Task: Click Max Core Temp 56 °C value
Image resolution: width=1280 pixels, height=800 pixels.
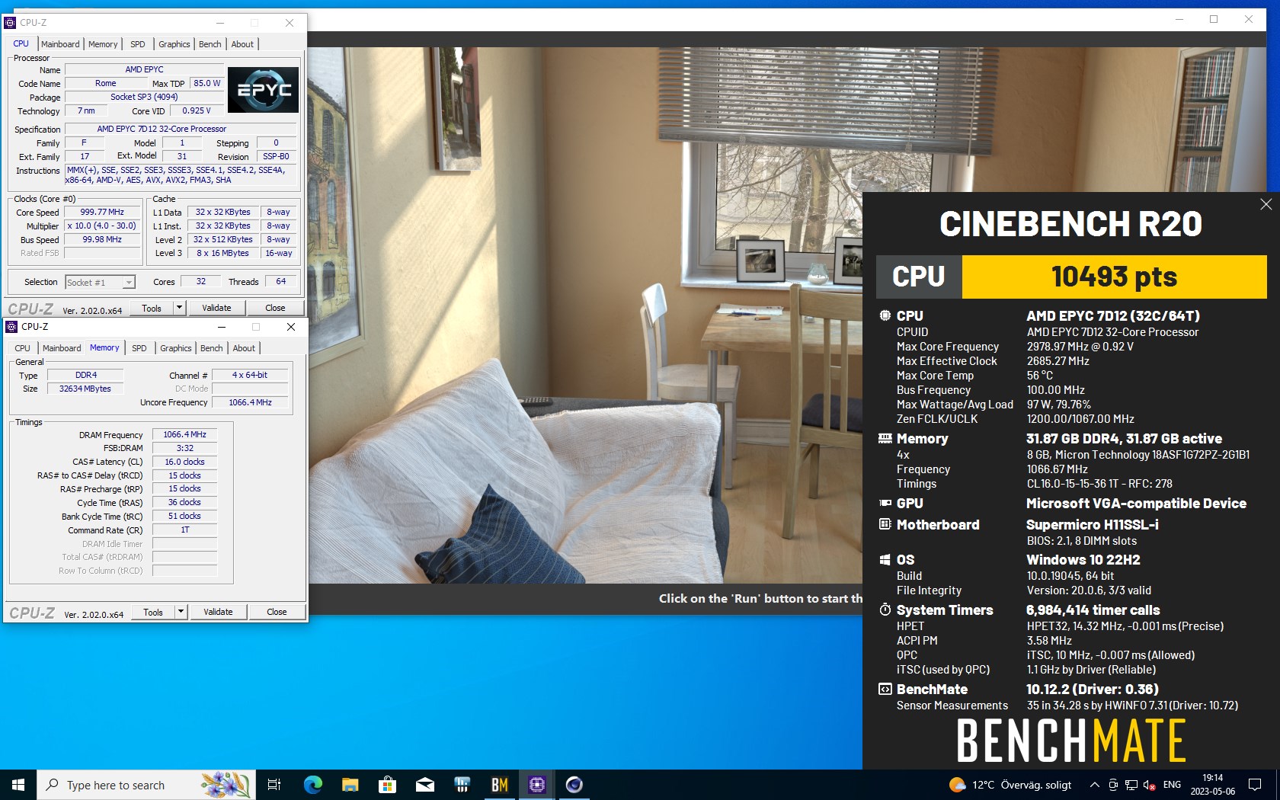Action: click(1039, 376)
